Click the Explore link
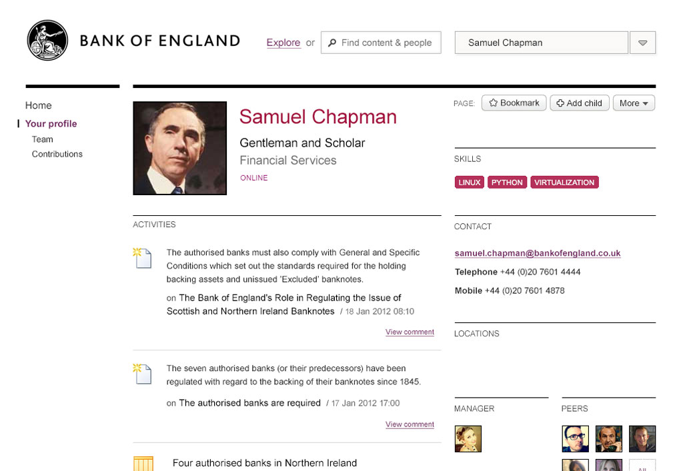 283,43
